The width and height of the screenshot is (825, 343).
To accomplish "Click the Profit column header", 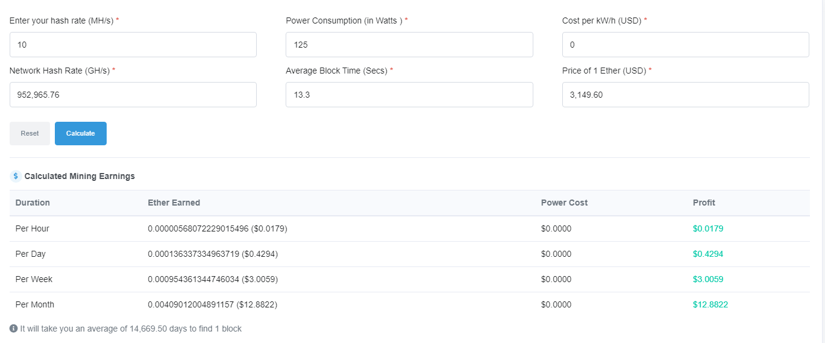I will point(704,203).
